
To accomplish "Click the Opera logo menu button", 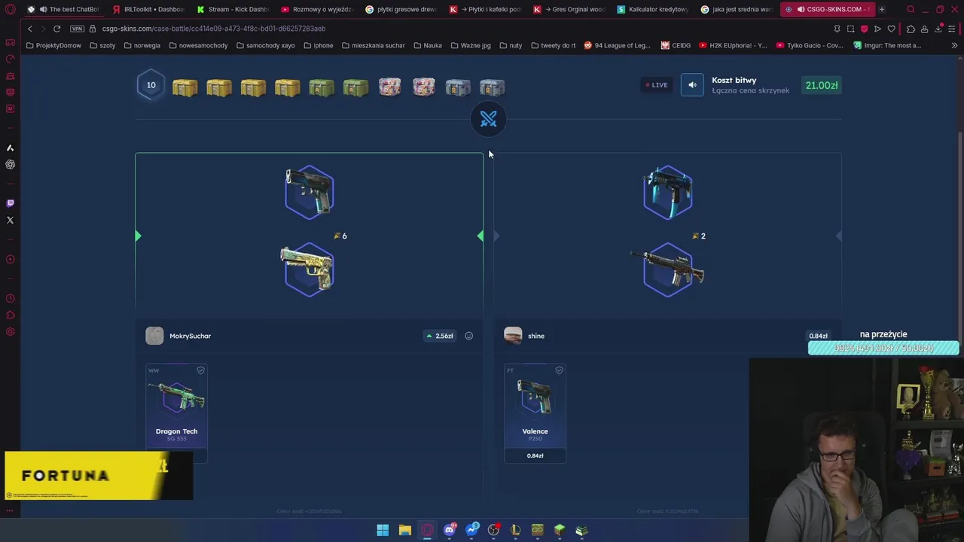I will [10, 9].
